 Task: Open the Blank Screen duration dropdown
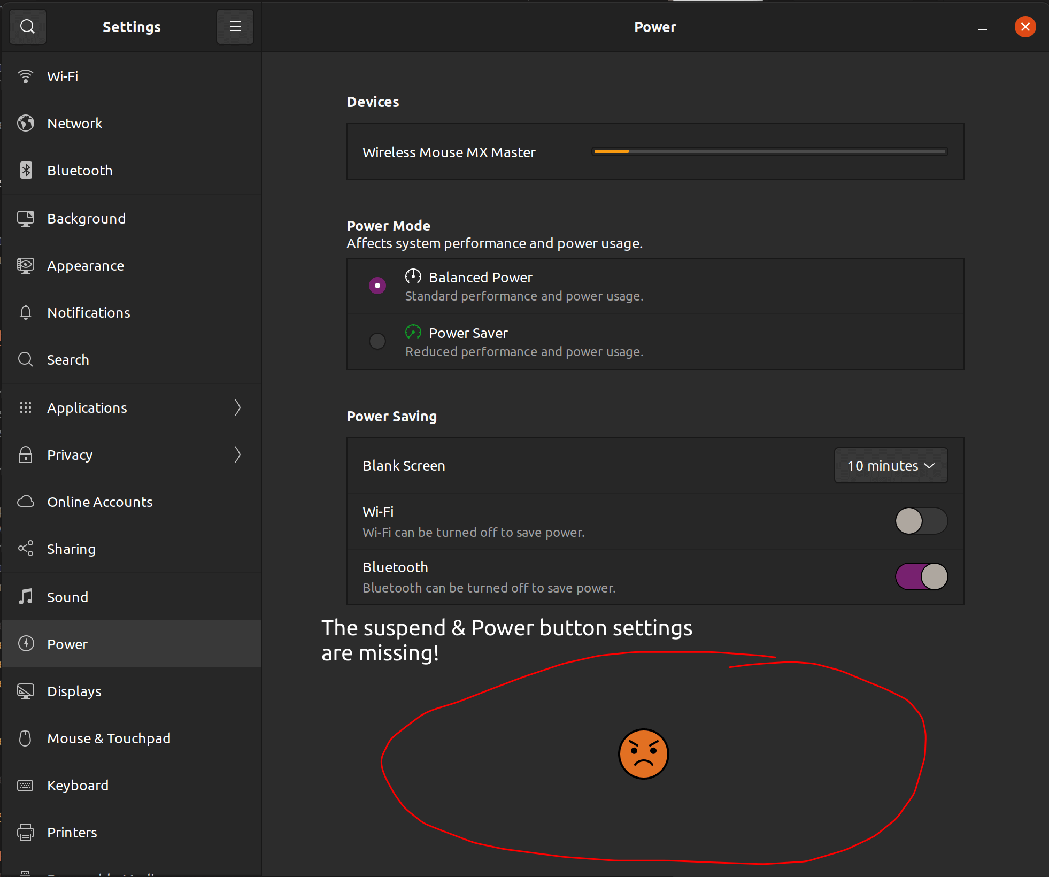coord(890,465)
